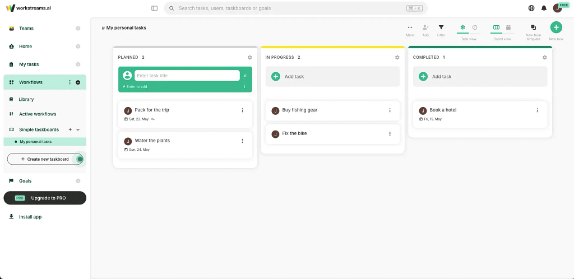The image size is (574, 279).
Task: Open the workstreams.ai logo home
Action: pyautogui.click(x=29, y=8)
